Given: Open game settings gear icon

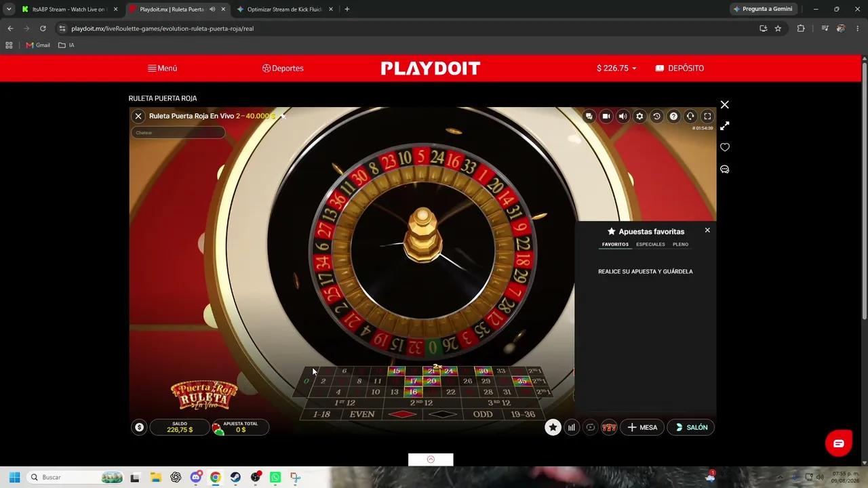Looking at the screenshot, I should 639,117.
